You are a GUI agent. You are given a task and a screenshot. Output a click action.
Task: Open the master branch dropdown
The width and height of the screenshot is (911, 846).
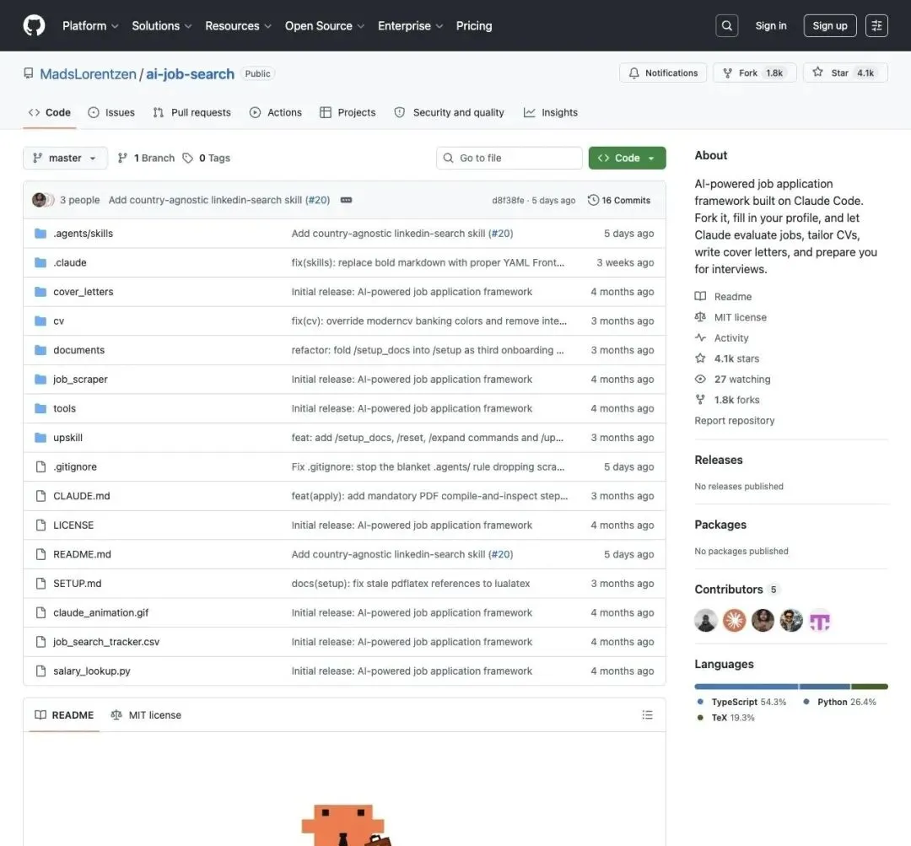point(65,158)
